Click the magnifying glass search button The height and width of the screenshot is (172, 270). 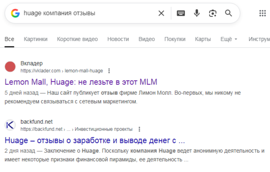(x=229, y=14)
